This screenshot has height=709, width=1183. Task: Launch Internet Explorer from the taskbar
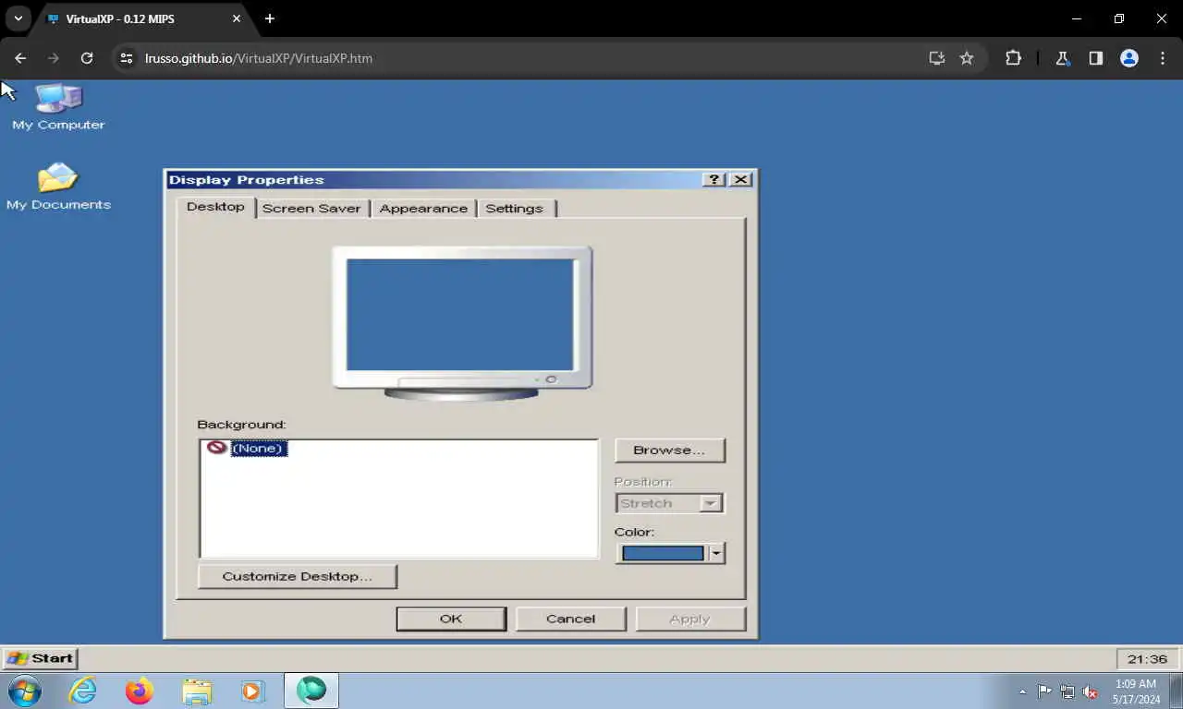[83, 691]
